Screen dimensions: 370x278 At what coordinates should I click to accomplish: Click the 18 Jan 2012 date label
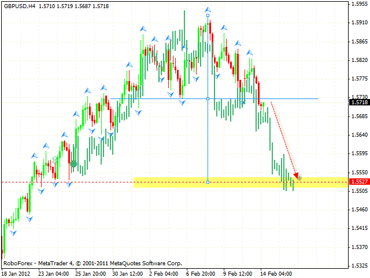pyautogui.click(x=17, y=272)
